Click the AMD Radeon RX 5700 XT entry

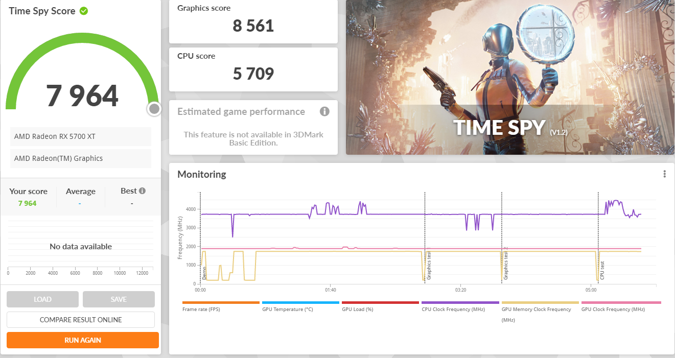tap(81, 136)
